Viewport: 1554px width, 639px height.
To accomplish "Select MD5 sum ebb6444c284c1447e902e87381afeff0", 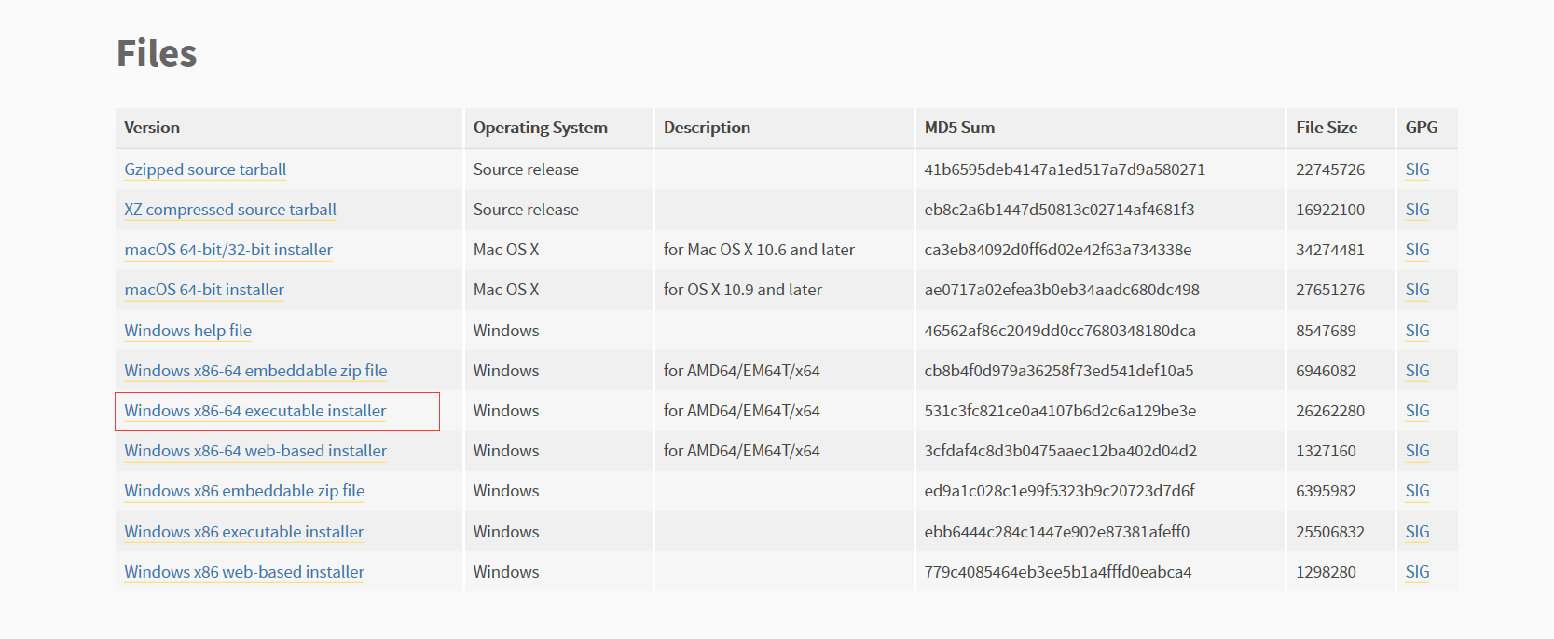I will (1057, 532).
